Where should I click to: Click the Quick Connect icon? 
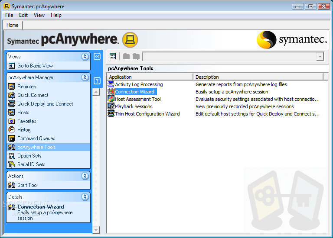point(11,95)
